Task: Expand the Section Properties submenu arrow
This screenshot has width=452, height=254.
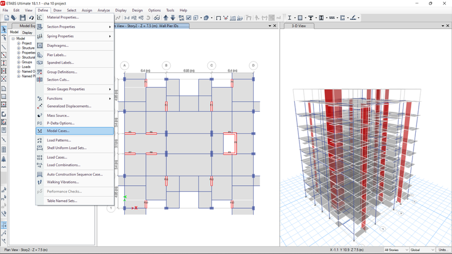Action: [110, 27]
